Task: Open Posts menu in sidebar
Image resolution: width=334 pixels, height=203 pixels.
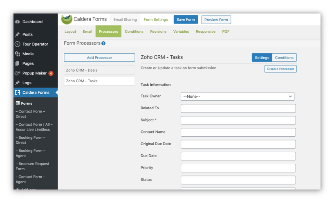Action: (x=27, y=34)
